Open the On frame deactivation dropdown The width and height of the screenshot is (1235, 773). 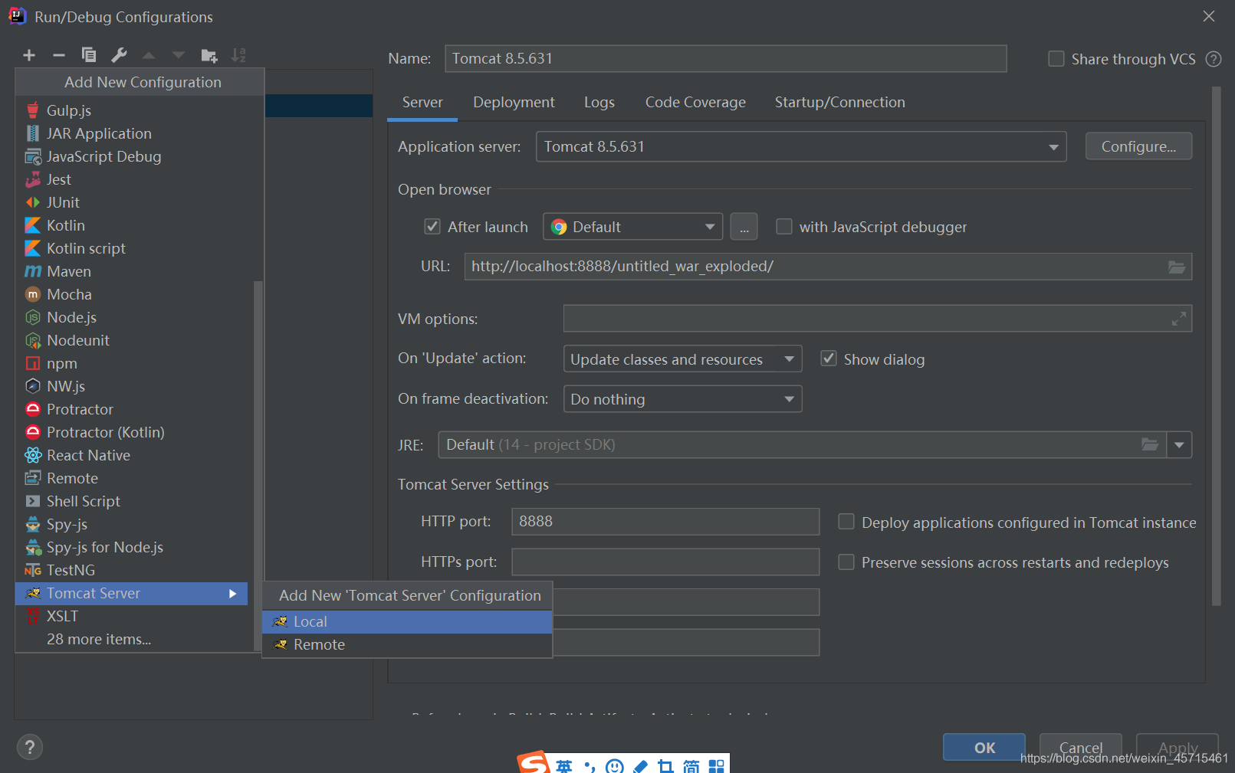point(682,399)
